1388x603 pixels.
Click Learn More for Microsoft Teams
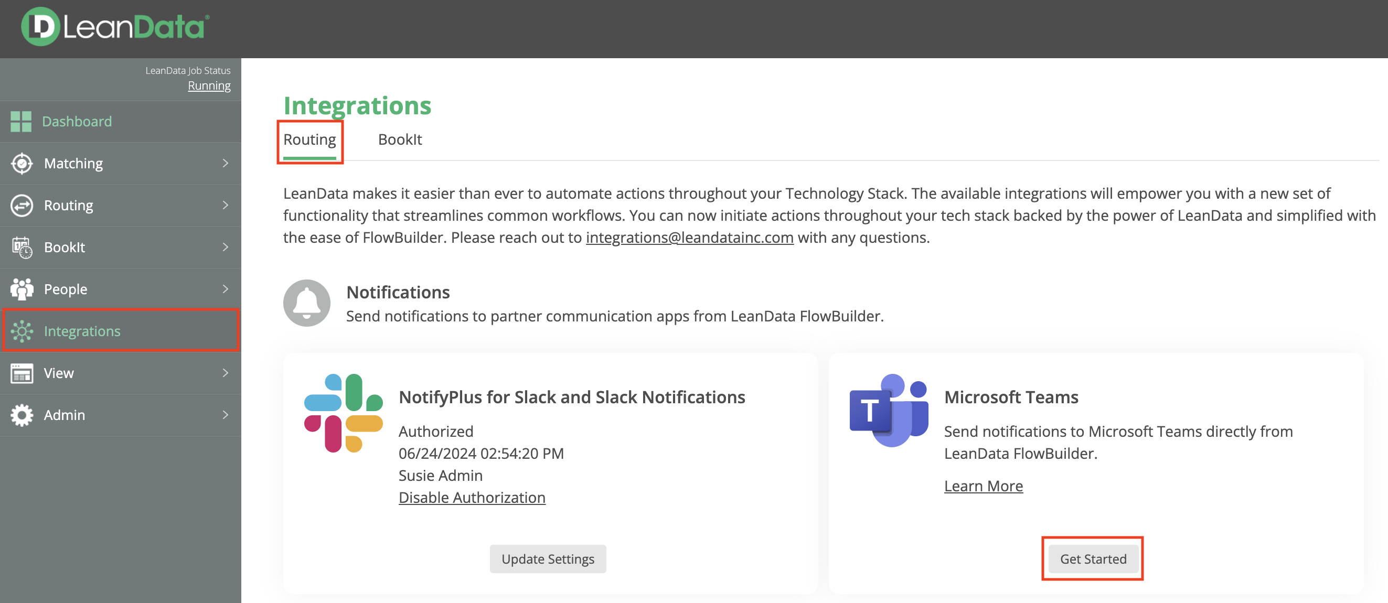[984, 486]
